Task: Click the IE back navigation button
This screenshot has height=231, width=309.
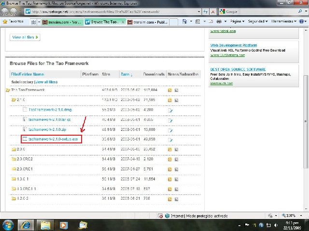Action: coord(7,11)
